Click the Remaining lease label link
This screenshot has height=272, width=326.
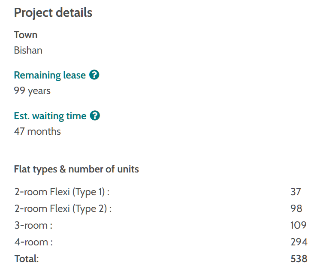(50, 75)
